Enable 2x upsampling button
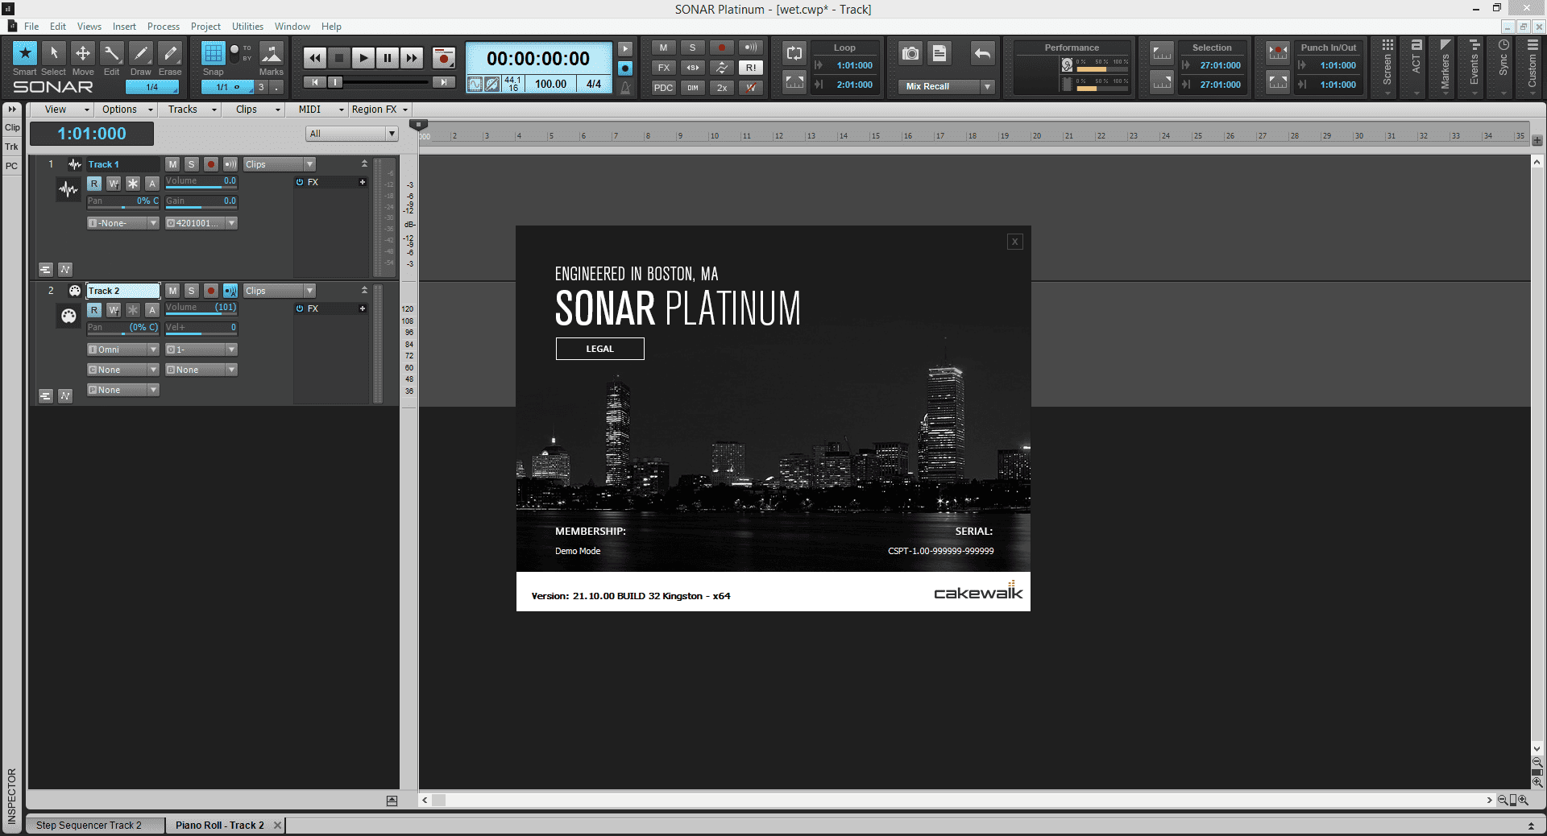 click(x=722, y=88)
